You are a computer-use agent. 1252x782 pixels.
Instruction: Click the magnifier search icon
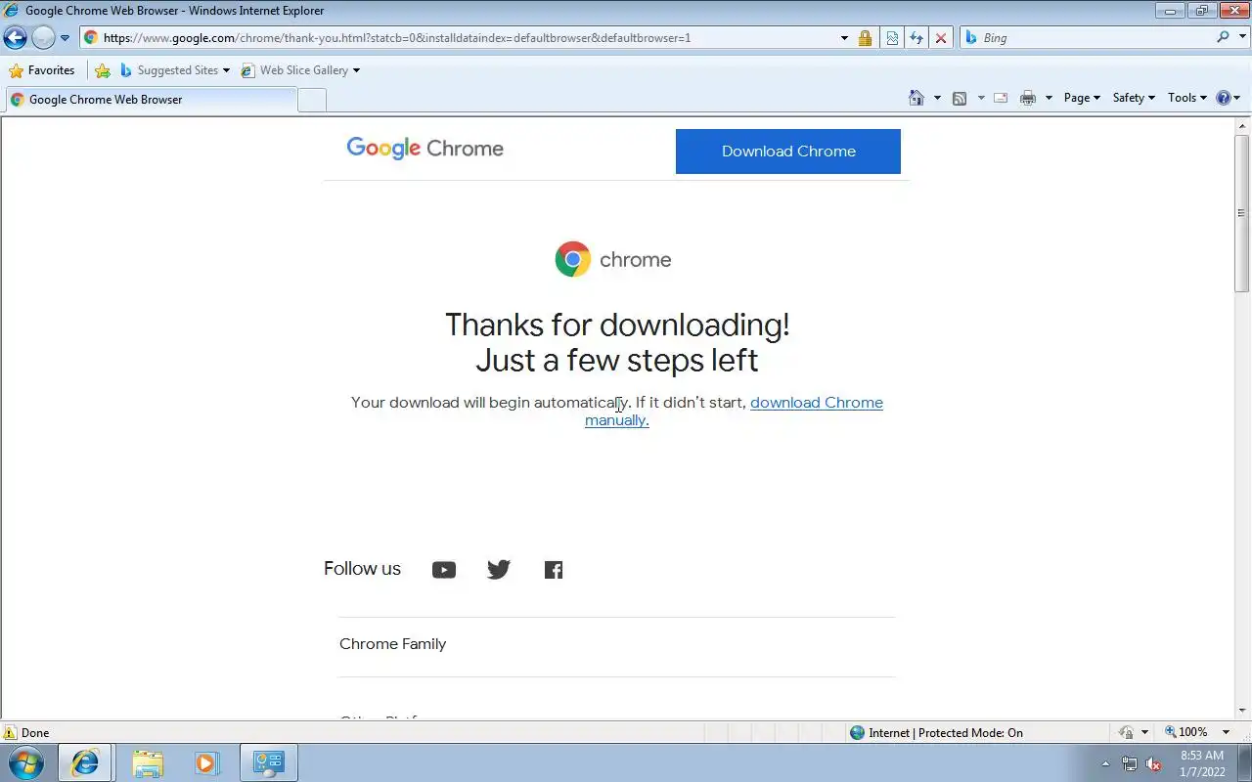coord(1223,37)
